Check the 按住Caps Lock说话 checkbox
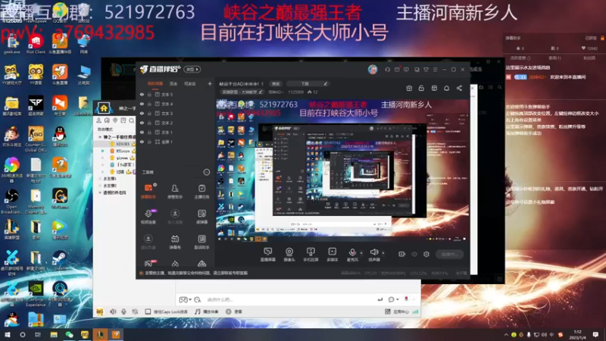This screenshot has width=606, height=341. coord(148,311)
